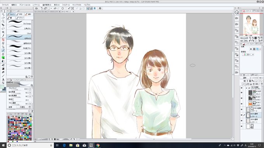The image size is (264, 148).
Task: Click the mint green main color swatch
Action: (2, 87)
